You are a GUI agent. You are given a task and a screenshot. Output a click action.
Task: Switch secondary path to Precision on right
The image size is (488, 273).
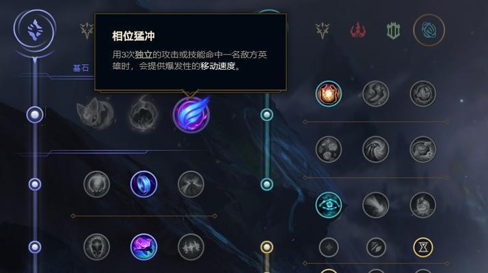pyautogui.click(x=323, y=31)
